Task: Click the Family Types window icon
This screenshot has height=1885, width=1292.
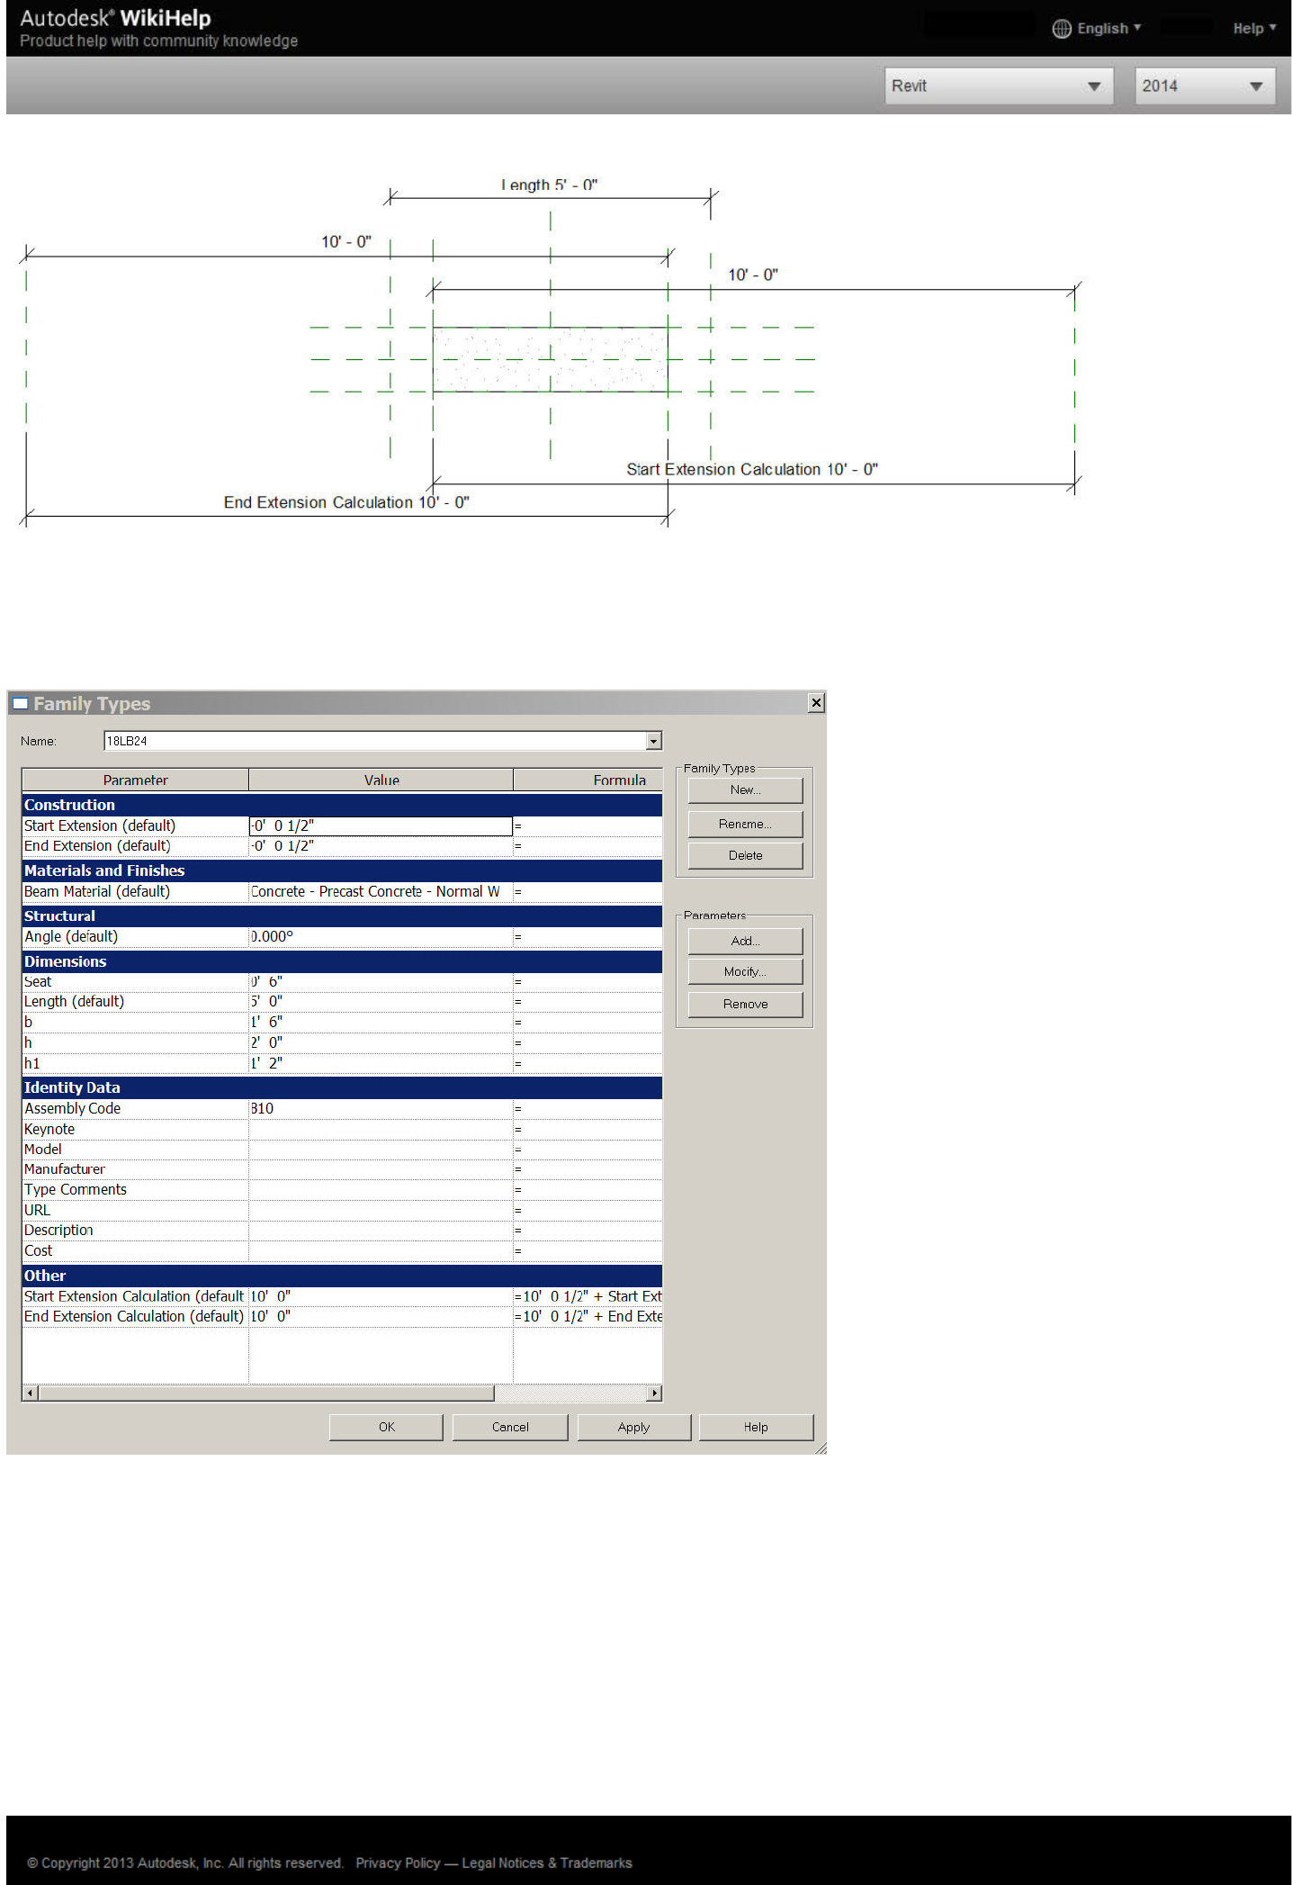Action: 20,703
